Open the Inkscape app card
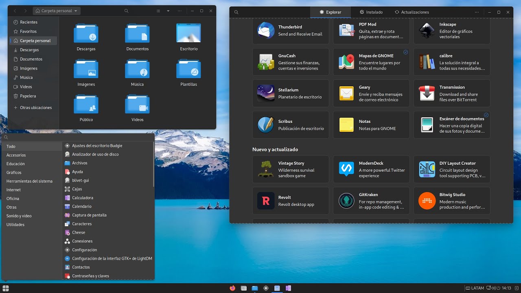Image resolution: width=521 pixels, height=293 pixels. click(x=452, y=31)
